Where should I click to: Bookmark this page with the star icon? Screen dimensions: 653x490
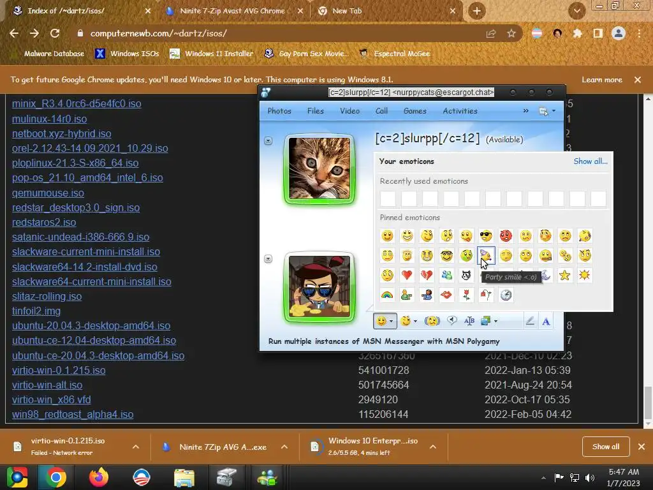tap(511, 34)
